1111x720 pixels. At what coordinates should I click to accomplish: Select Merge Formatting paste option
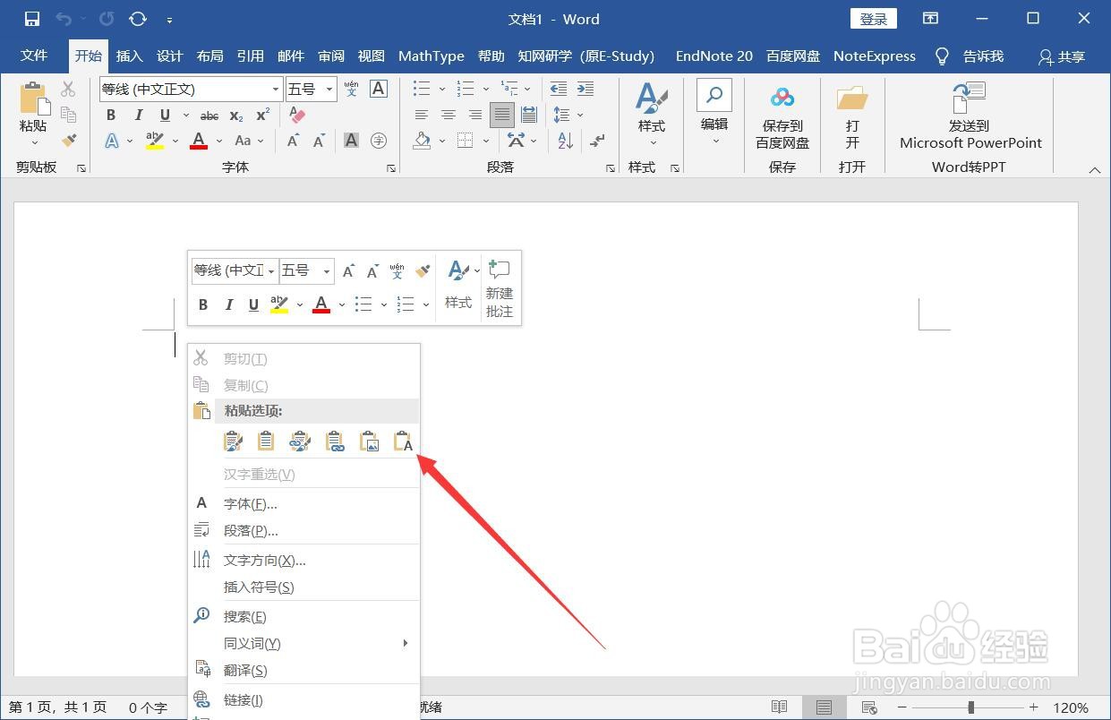(266, 441)
